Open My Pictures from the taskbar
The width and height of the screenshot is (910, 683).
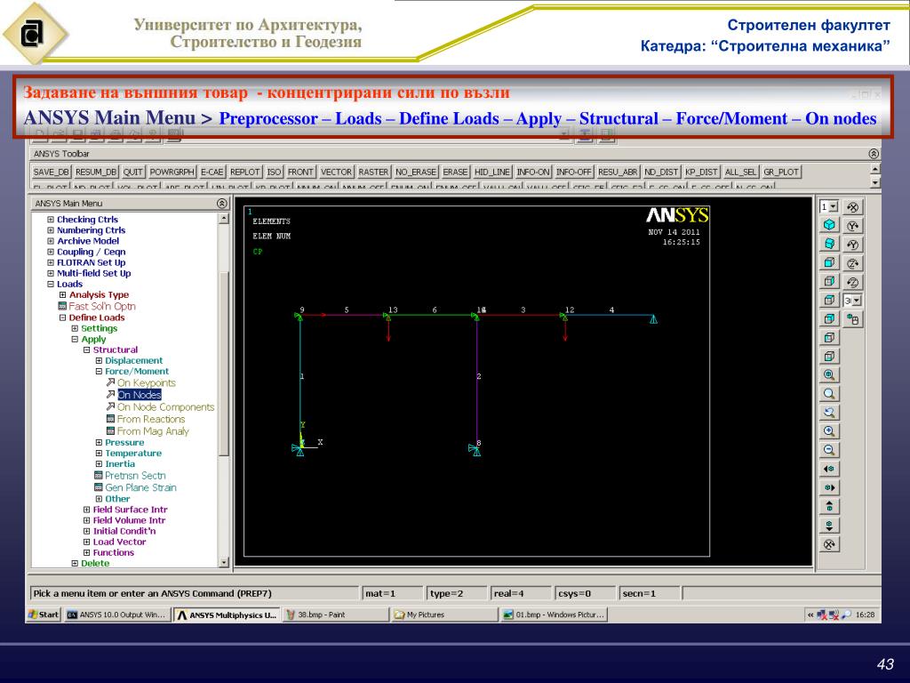(444, 615)
